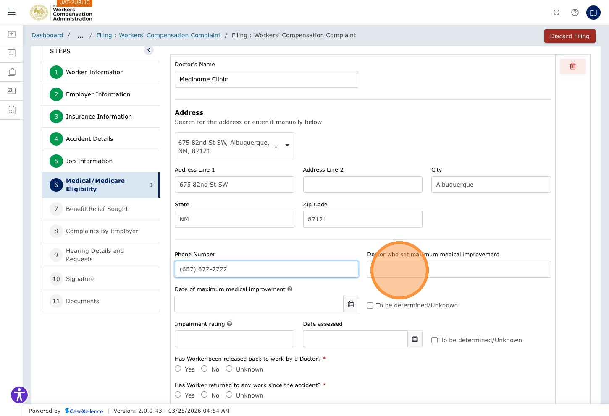
Task: Open Filing : Workers' Compensation Complaint breadcrumb link
Action: pyautogui.click(x=158, y=36)
